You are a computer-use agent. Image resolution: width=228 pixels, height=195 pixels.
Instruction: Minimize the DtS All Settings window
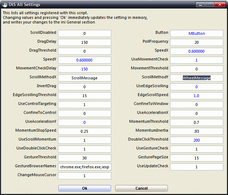coord(200,5)
